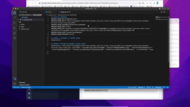The height and width of the screenshot is (107, 190).
Task: Click Chrome's forward button
Action: pyautogui.click(x=32, y=3)
